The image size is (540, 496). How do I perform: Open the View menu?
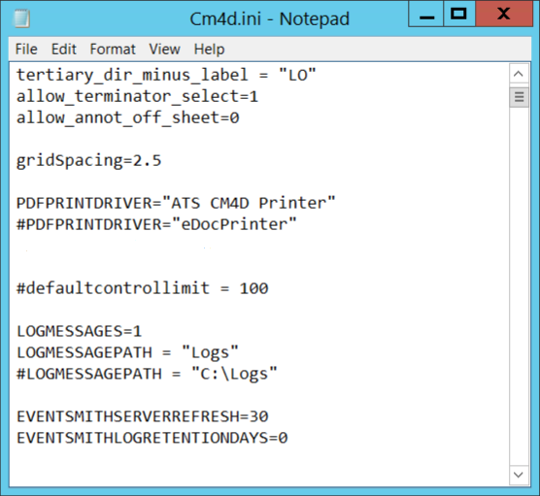point(164,49)
